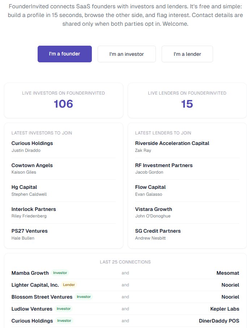This screenshot has width=247, height=328.
Task: Click the name Justin Diraddo
Action: (x=26, y=150)
